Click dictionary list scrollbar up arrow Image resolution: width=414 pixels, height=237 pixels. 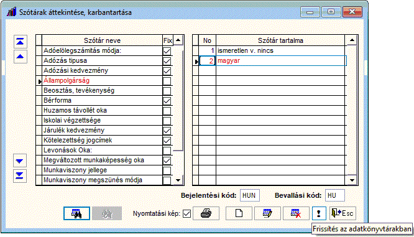pyautogui.click(x=178, y=40)
